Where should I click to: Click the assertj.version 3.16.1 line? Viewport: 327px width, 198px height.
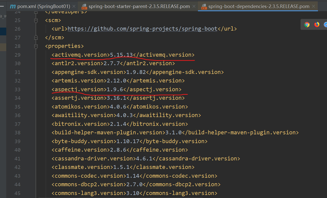tap(118, 98)
